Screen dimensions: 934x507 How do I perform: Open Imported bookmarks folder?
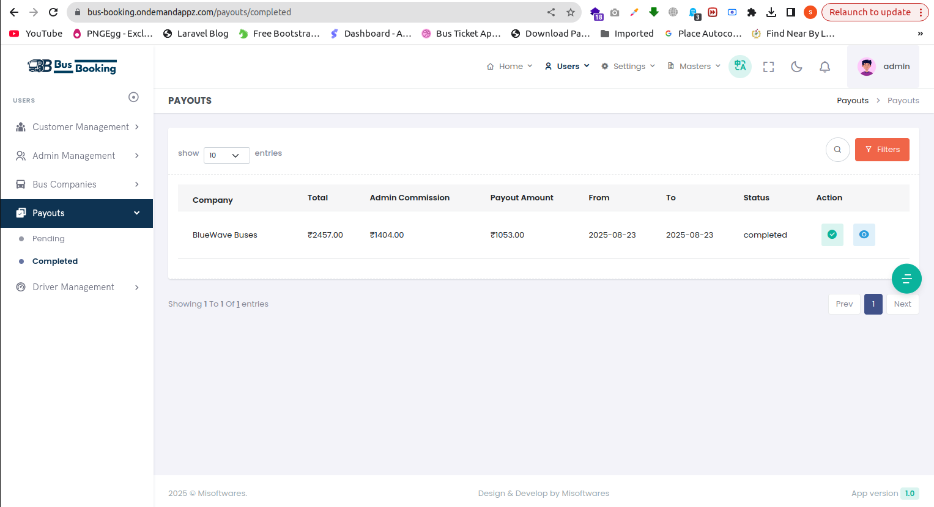tap(627, 34)
